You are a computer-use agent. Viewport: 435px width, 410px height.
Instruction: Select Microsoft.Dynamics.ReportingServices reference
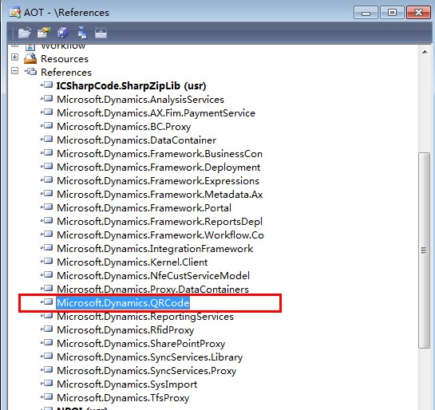click(145, 317)
